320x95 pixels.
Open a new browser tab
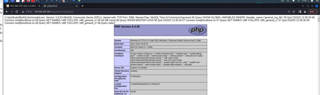coord(82,6)
